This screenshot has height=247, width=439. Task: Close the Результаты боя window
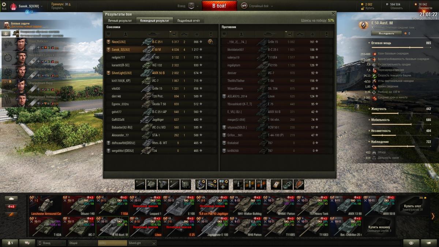[x=333, y=14]
